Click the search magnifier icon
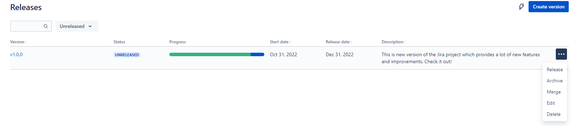 click(46, 26)
